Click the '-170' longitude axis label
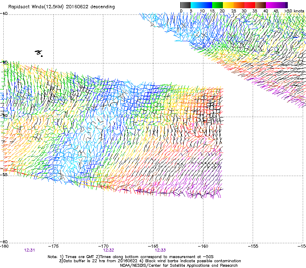 [x=103, y=246]
